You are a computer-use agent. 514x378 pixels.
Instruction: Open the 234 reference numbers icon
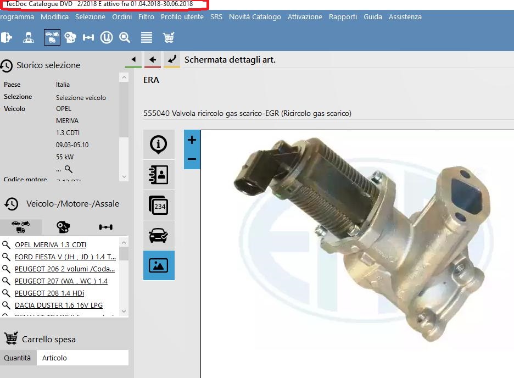pos(159,205)
